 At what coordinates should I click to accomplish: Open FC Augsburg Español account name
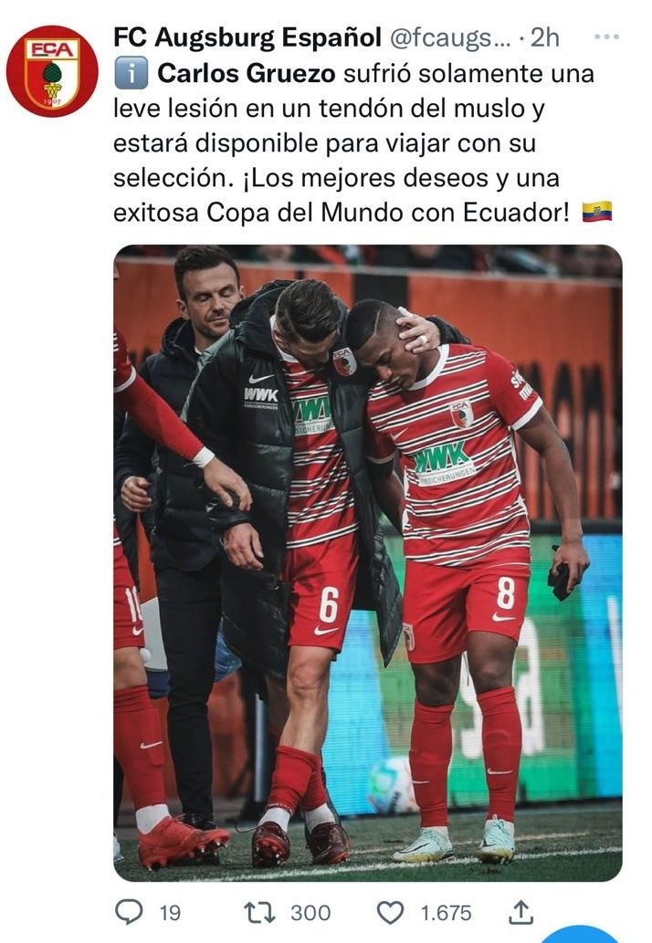point(247,37)
